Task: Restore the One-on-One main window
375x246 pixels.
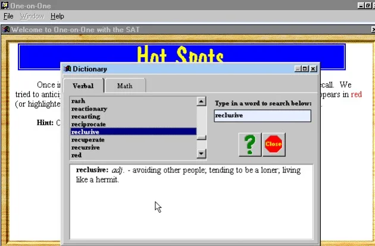Action: click(368, 5)
